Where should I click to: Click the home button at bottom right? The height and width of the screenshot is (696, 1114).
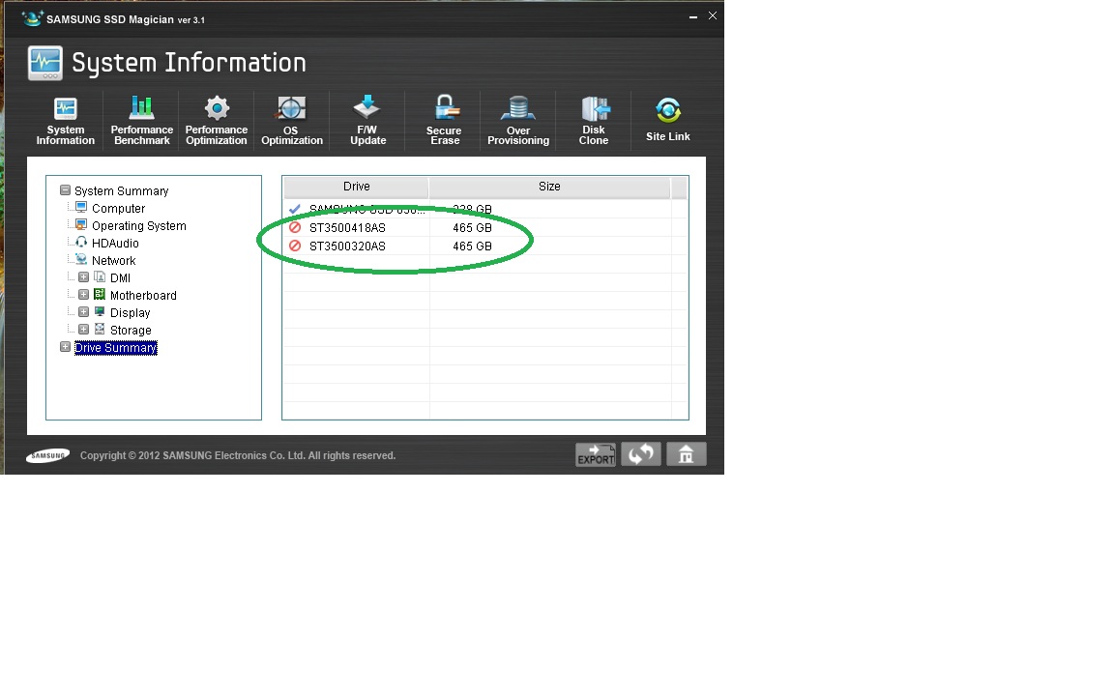point(687,454)
